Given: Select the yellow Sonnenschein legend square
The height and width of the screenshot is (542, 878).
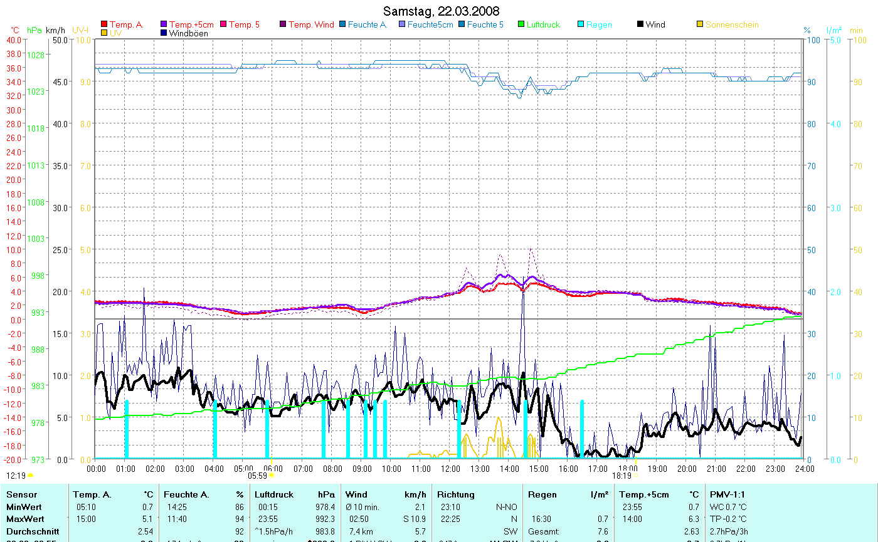Looking at the screenshot, I should (700, 25).
